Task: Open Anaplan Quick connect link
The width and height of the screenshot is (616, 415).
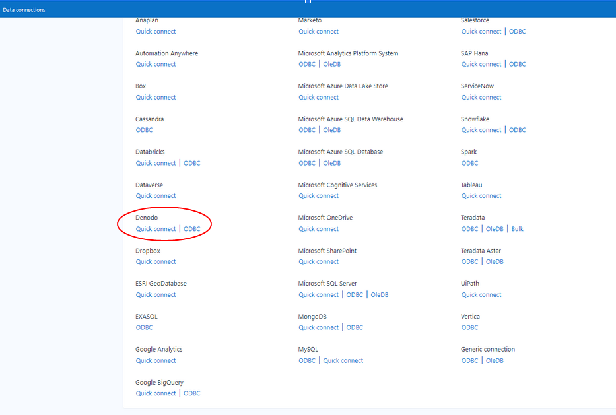Action: (x=156, y=32)
